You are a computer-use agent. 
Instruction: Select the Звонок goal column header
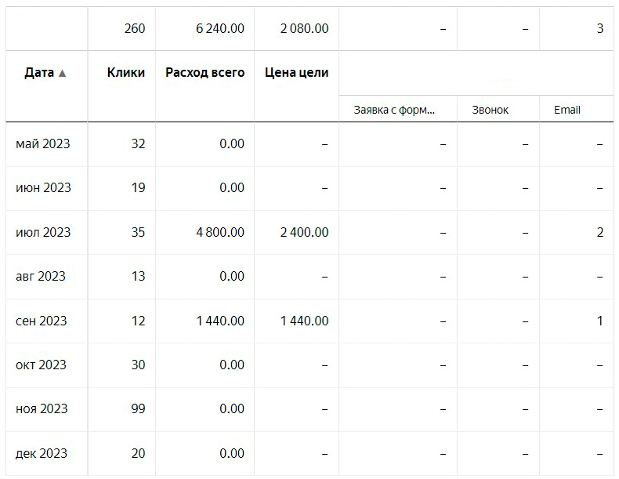pos(490,110)
